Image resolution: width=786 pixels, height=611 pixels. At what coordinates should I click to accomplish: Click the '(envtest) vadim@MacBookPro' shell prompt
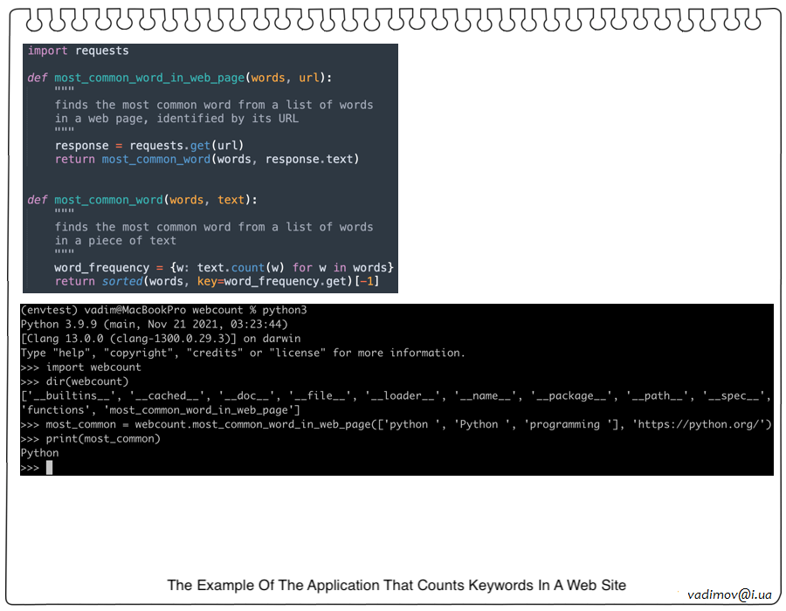point(105,310)
